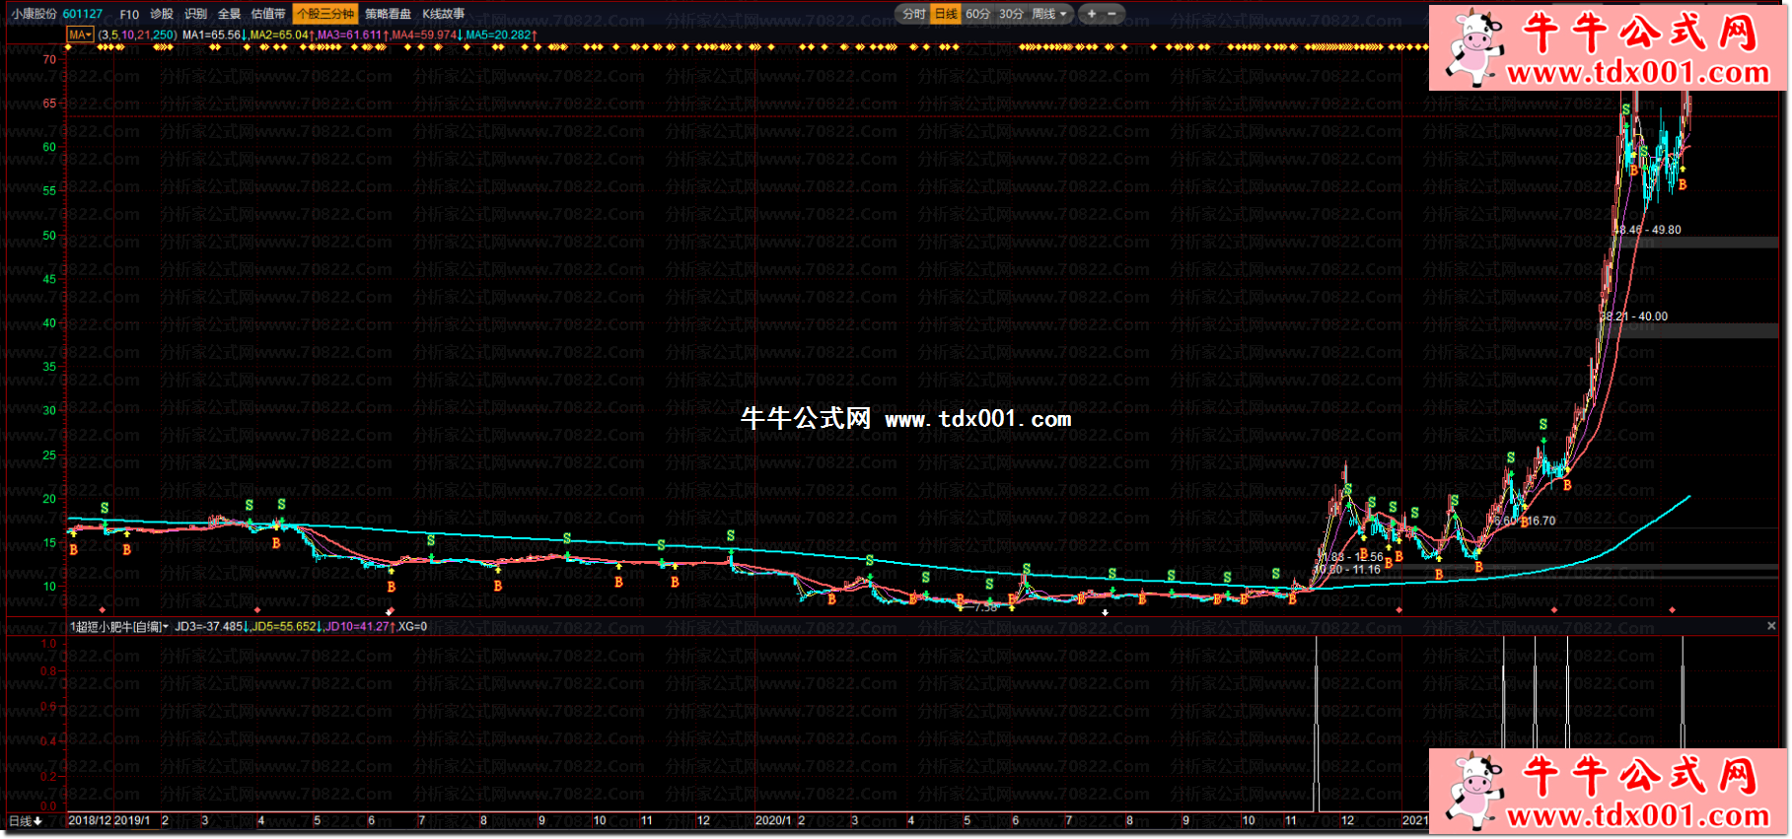Click 2020/1 date on time axis
Image resolution: width=1792 pixels, height=839 pixels.
coord(773,820)
